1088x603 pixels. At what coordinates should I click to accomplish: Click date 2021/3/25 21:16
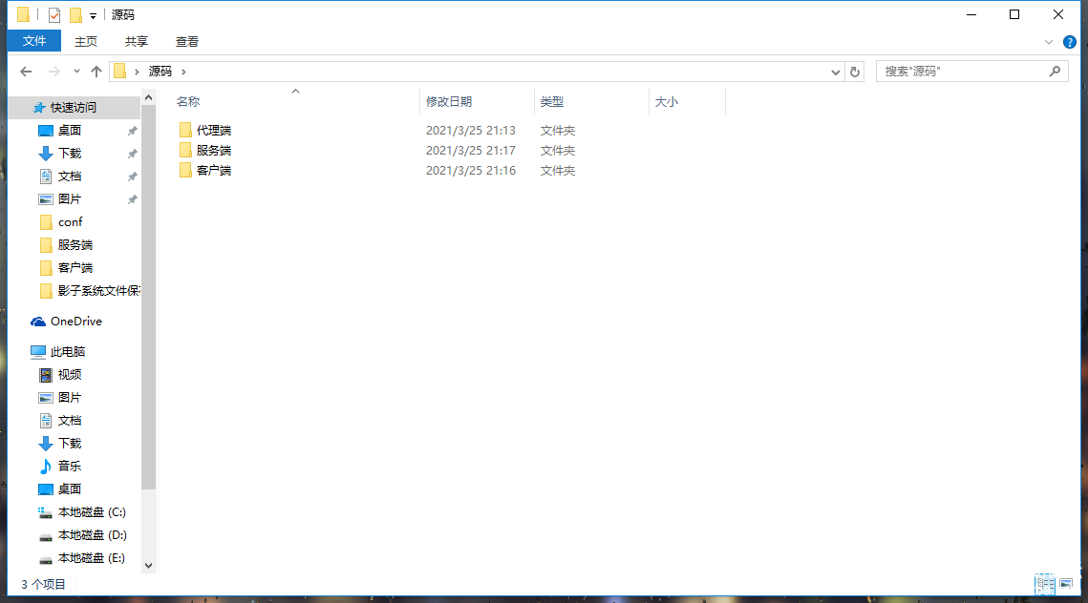point(471,171)
